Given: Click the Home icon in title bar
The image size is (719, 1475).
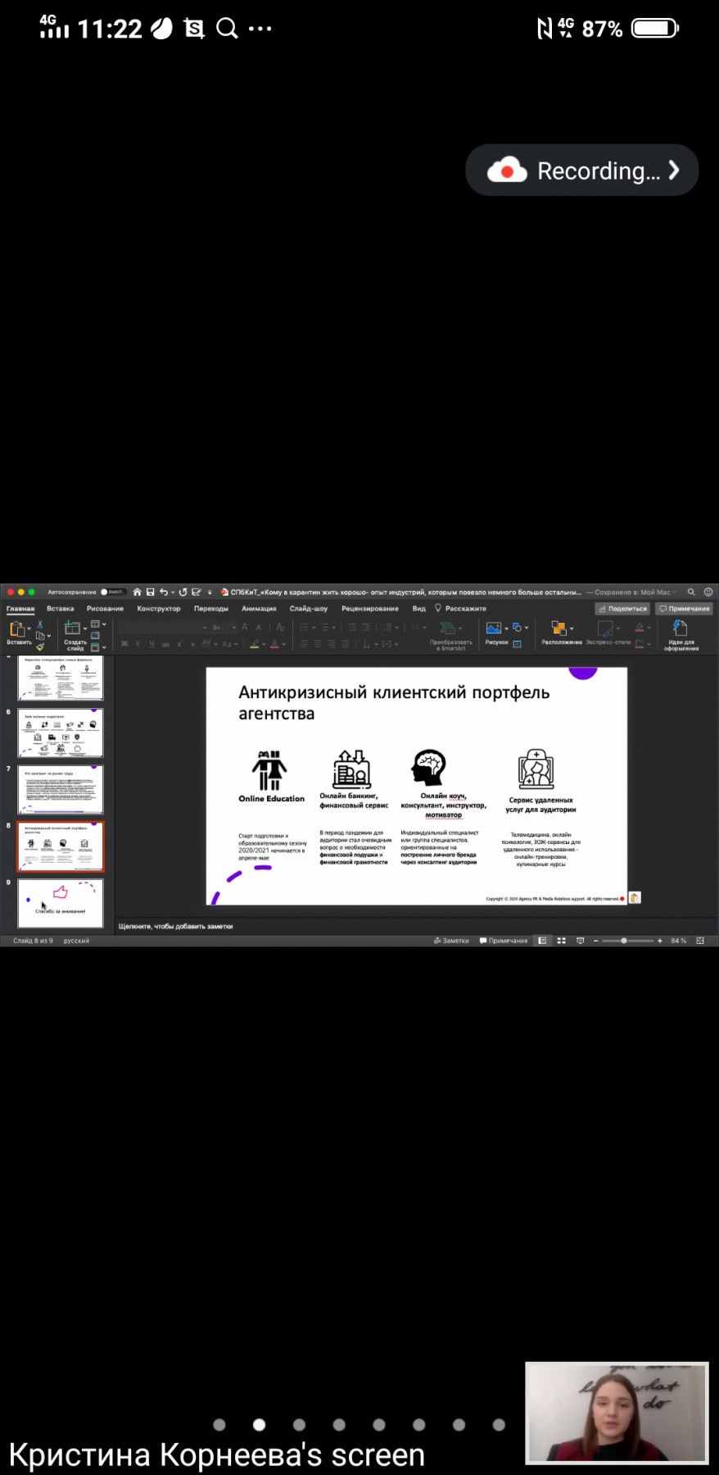Looking at the screenshot, I should pos(137,592).
